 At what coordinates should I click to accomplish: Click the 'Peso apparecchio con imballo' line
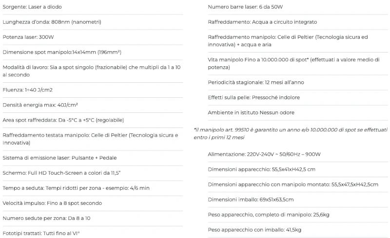tap(254, 230)
